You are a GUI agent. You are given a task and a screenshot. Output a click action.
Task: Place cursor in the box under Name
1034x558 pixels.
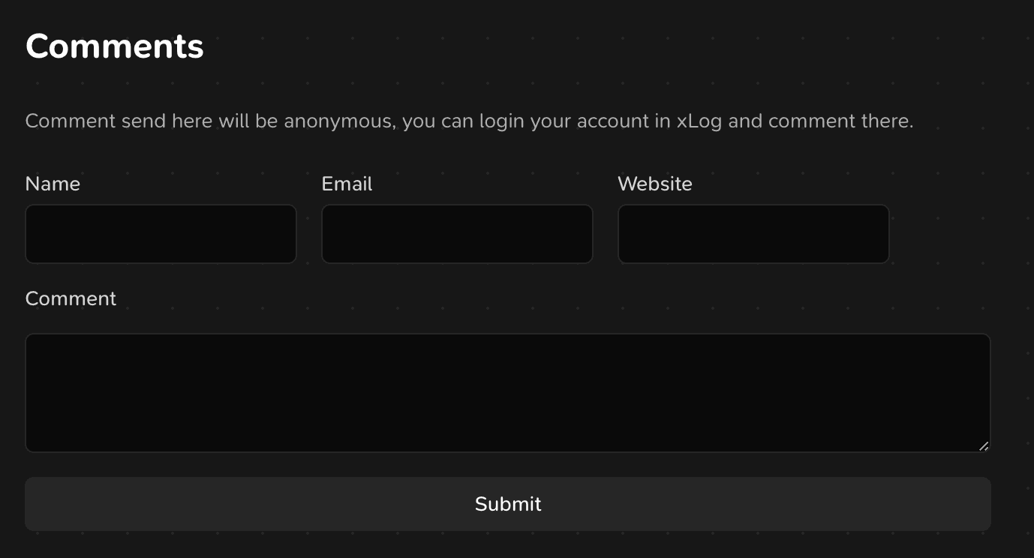161,234
